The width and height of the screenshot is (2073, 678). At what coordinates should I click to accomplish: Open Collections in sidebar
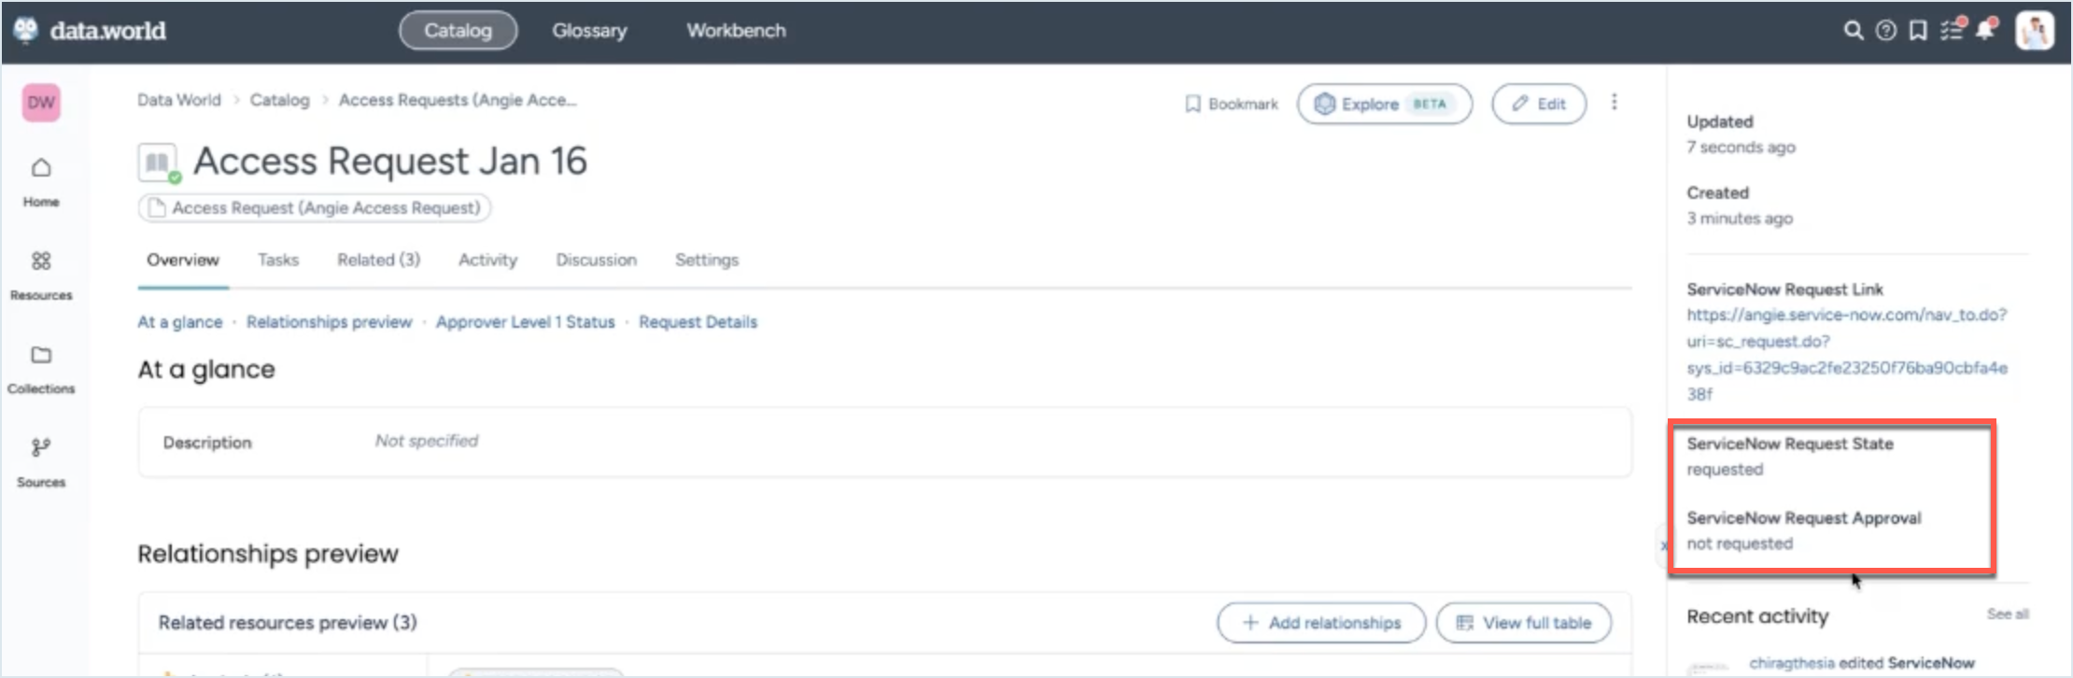(41, 368)
